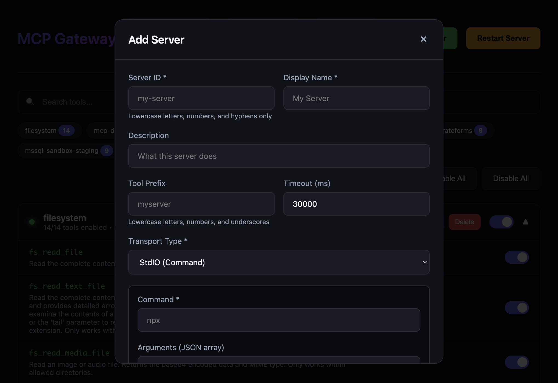The image size is (558, 383).
Task: Click the Restart Server button
Action: [503, 38]
